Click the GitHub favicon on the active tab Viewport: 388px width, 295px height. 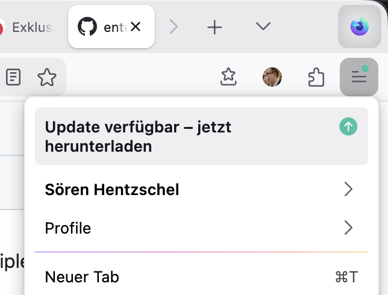pyautogui.click(x=87, y=26)
